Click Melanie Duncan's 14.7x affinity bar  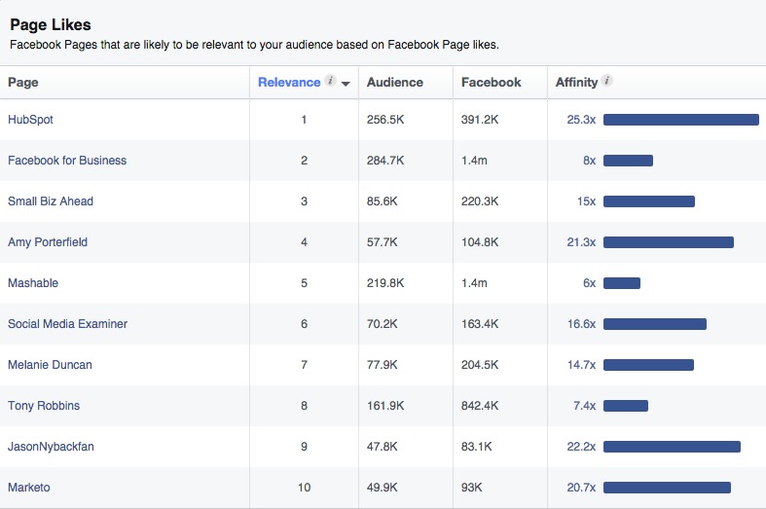648,365
